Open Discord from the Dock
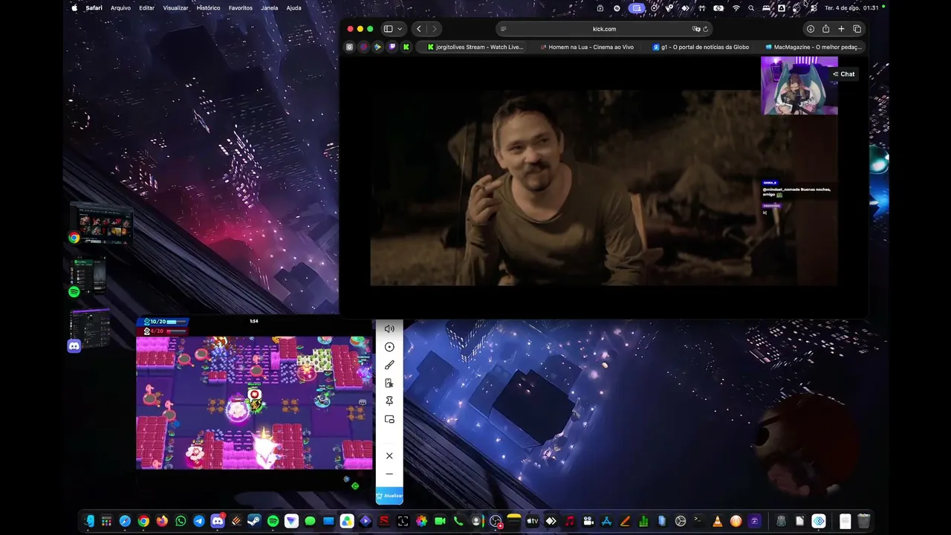Screen dimensions: 951x535 point(218,522)
